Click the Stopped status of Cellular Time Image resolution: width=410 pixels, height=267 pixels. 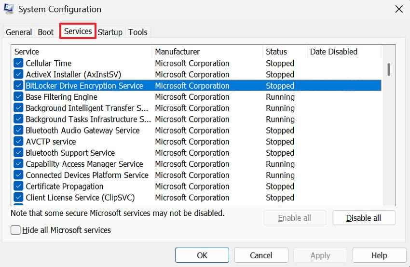coord(280,63)
